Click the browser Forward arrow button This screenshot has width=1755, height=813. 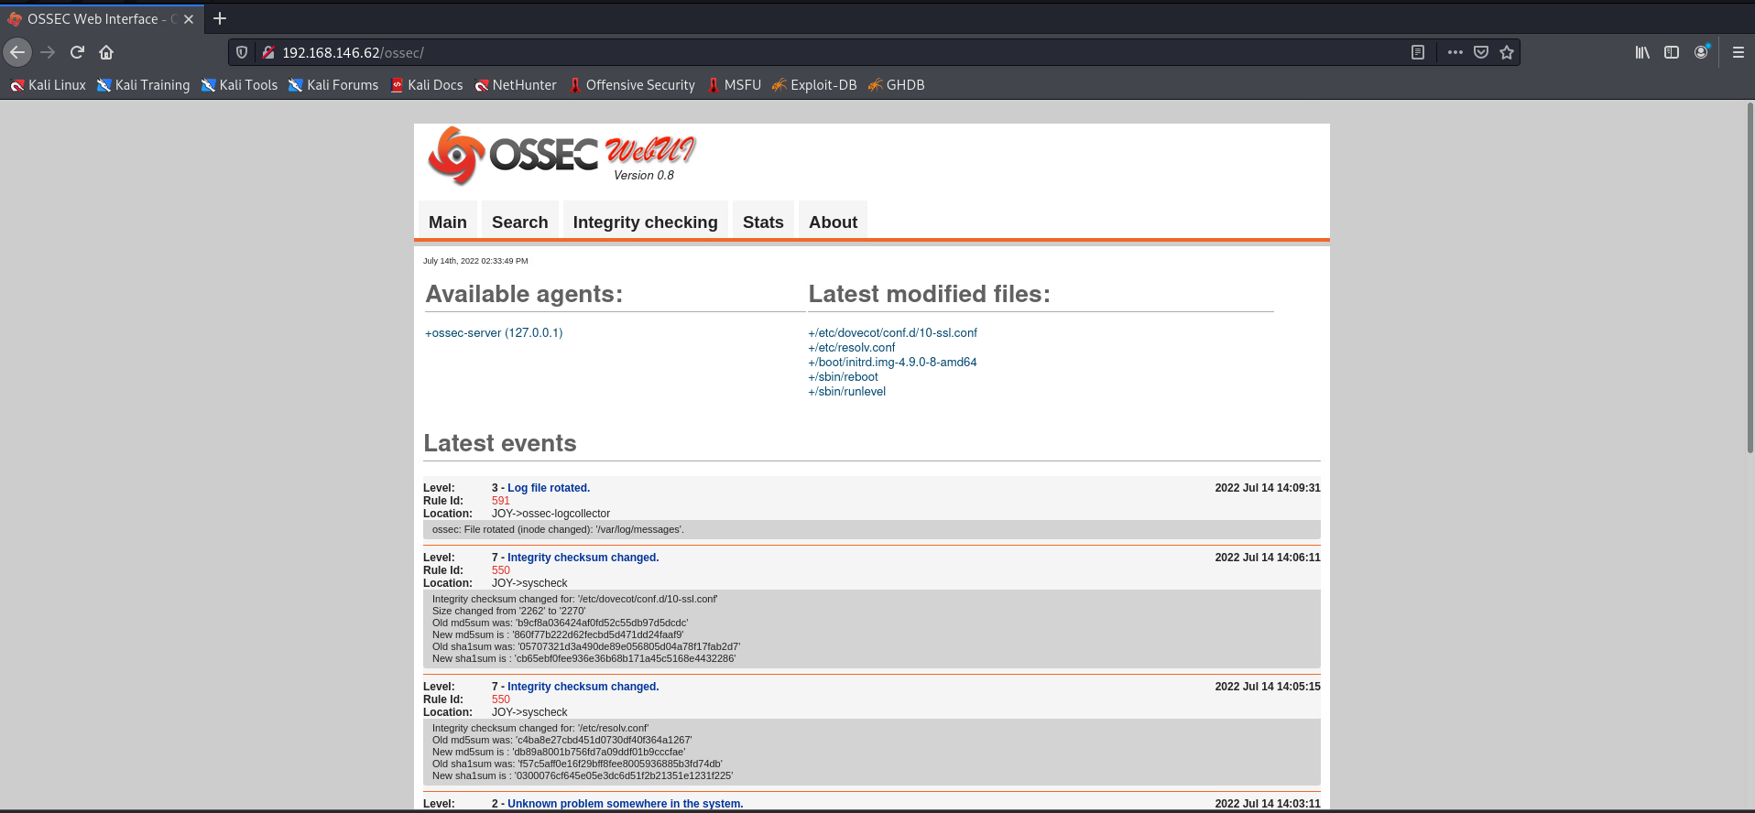[48, 52]
